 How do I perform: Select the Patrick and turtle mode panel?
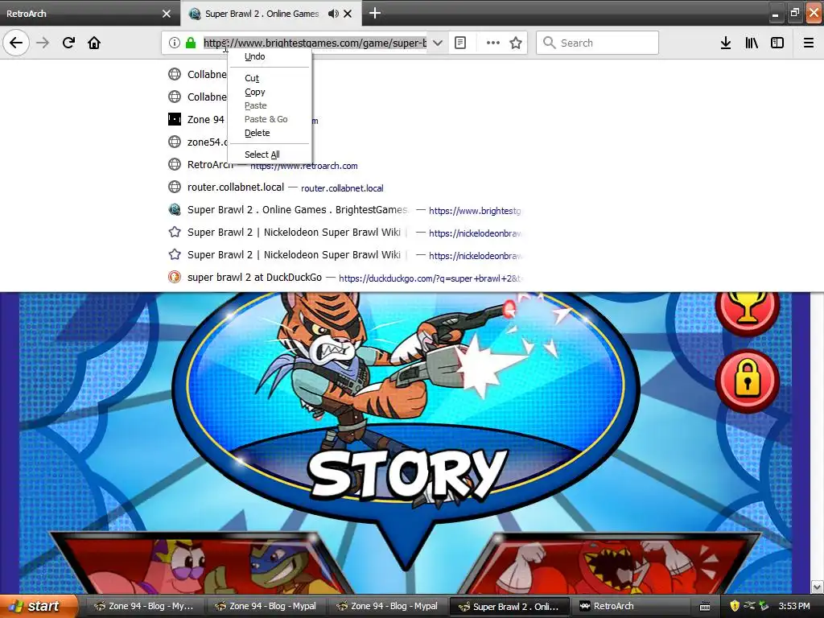[x=202, y=562]
